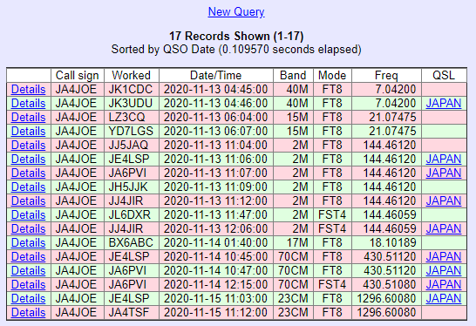Viewport: 476px width, 326px height.
Task: Click the '17 Records Shown (1-17)' heading
Action: pos(236,36)
